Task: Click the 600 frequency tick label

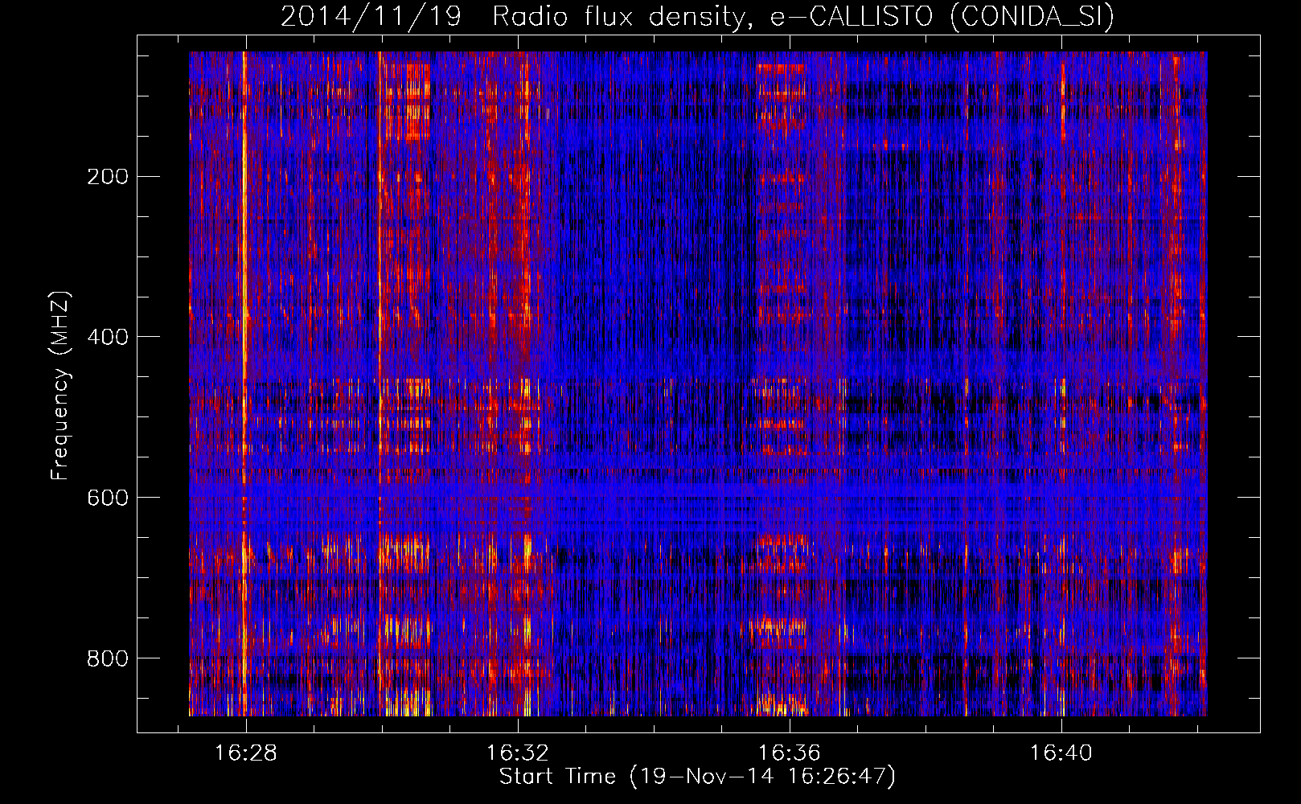Action: coord(107,498)
